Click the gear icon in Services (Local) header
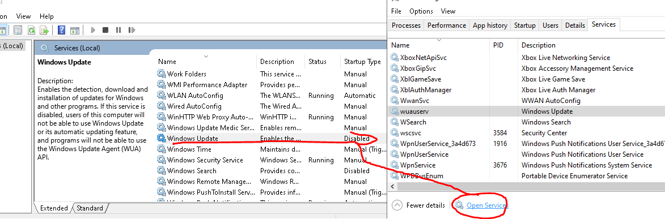The height and width of the screenshot is (219, 665). click(45, 48)
